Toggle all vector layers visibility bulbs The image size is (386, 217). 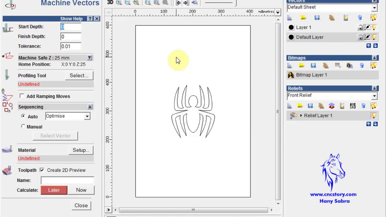(374, 18)
